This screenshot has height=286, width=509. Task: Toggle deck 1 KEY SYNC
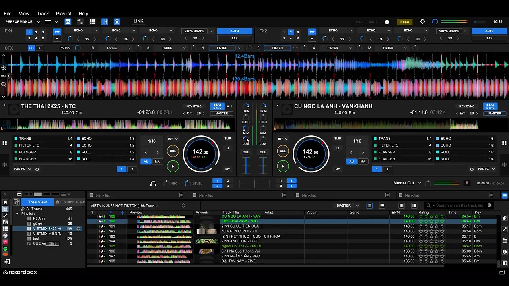[194, 106]
